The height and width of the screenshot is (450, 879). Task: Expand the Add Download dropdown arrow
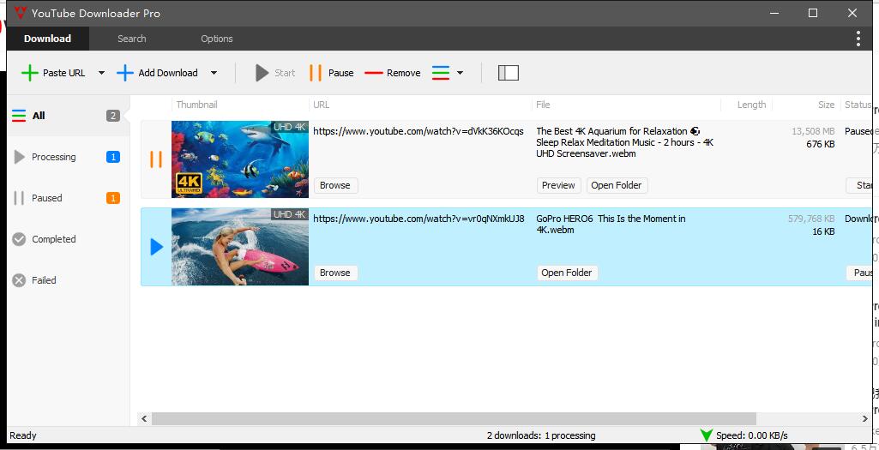pos(214,73)
